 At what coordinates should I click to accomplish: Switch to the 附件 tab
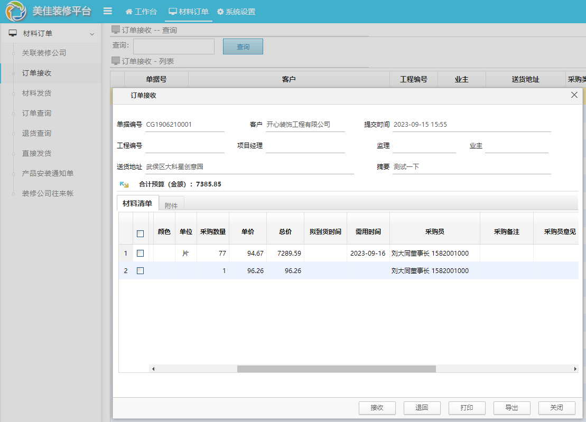pos(171,205)
